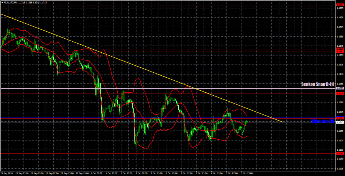Select the yellow descending trendline

pos(141,68)
